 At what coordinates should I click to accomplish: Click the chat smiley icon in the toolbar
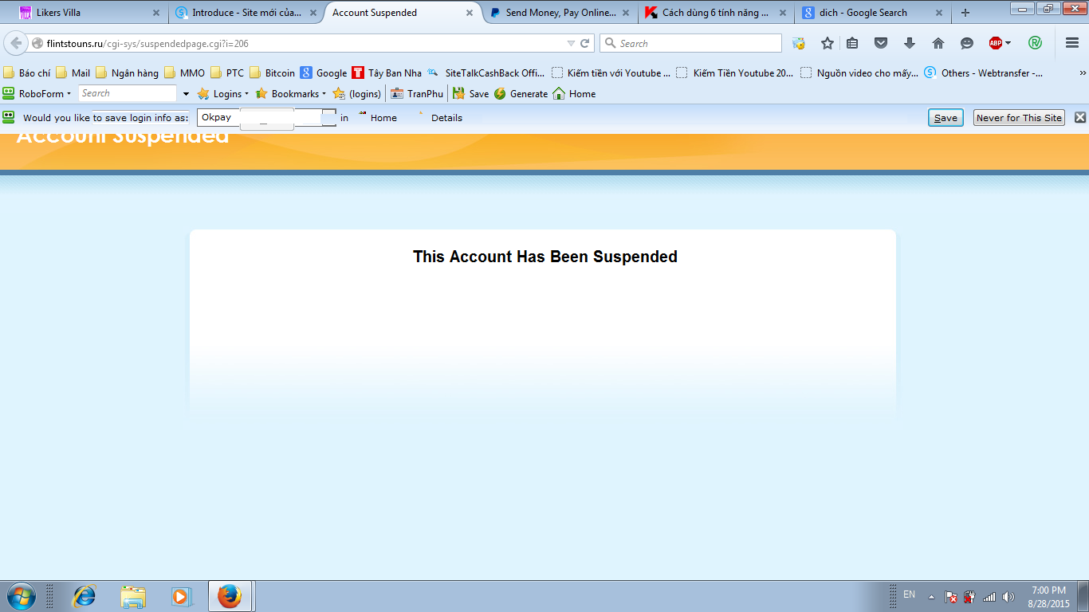click(x=967, y=43)
